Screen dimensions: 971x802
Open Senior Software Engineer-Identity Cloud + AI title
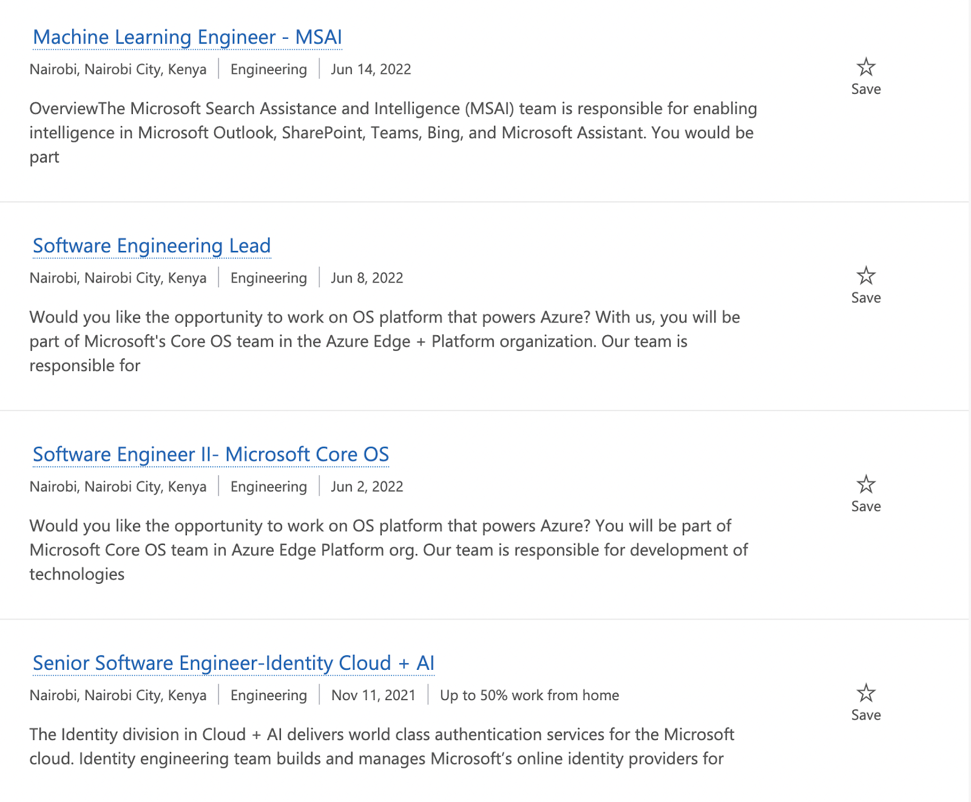[x=234, y=663]
